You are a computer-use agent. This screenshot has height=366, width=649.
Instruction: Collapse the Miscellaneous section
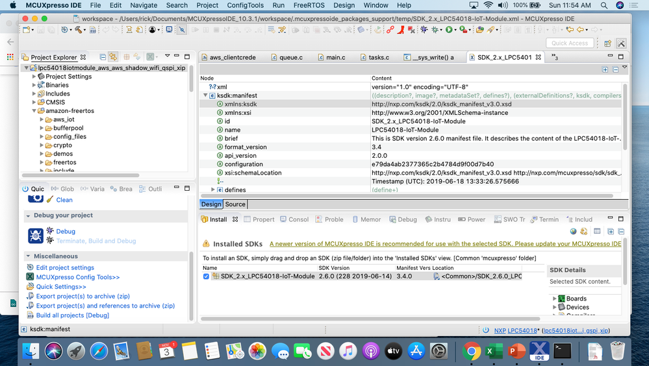point(28,256)
